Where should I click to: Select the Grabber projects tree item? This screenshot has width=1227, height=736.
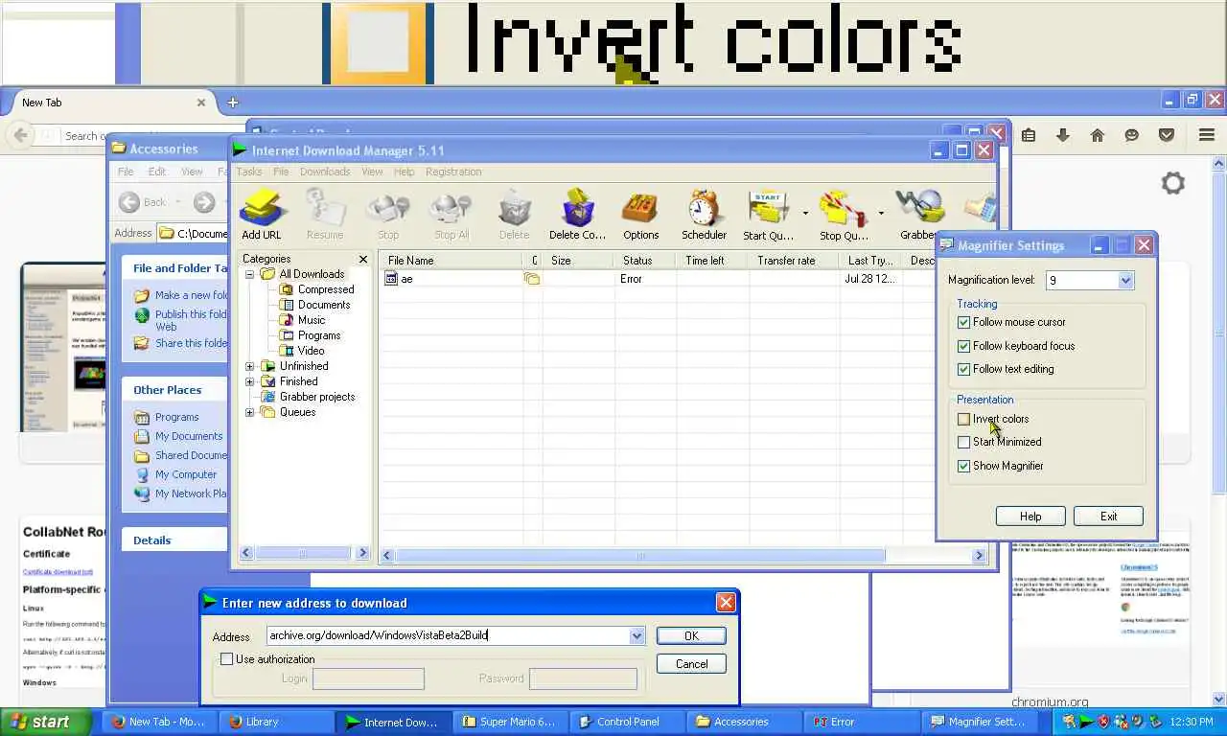coord(317,397)
